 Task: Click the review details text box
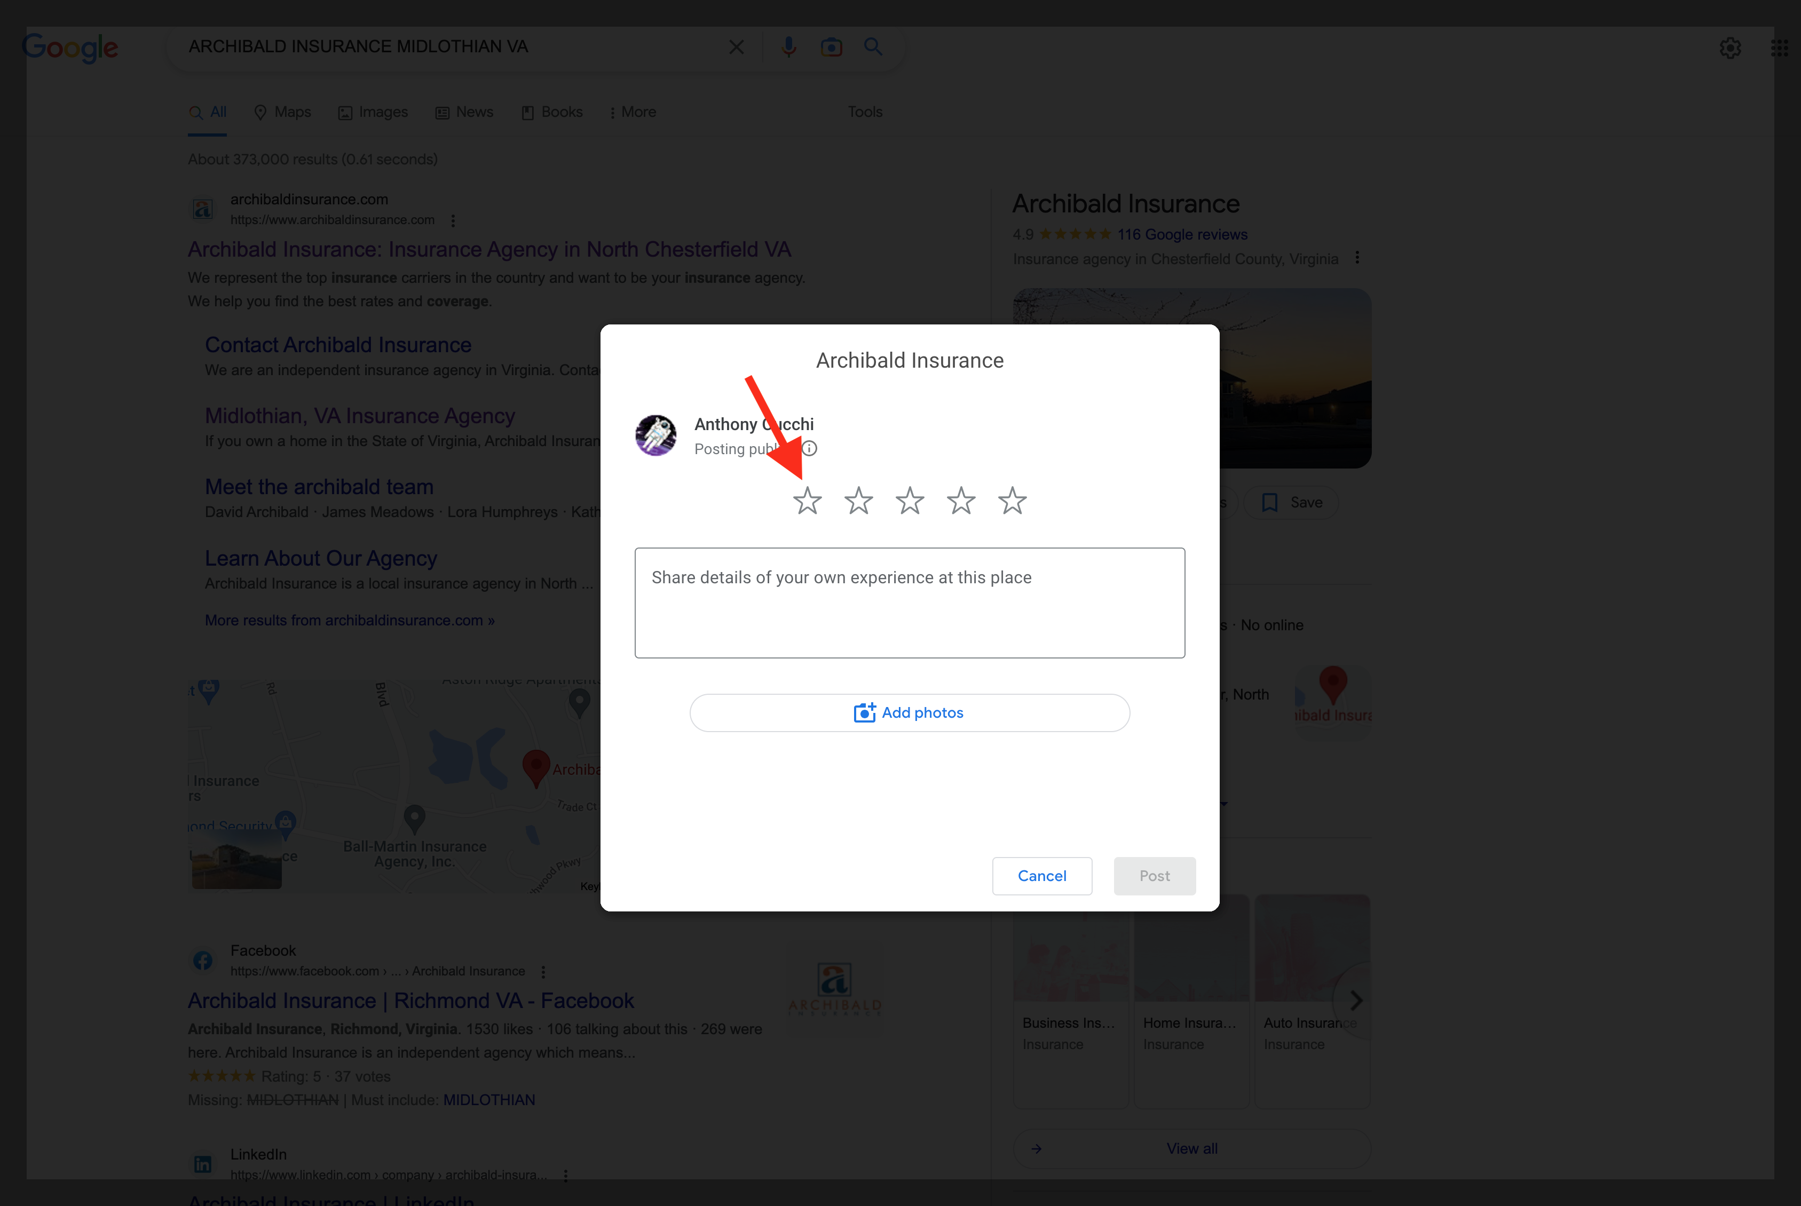coord(910,603)
